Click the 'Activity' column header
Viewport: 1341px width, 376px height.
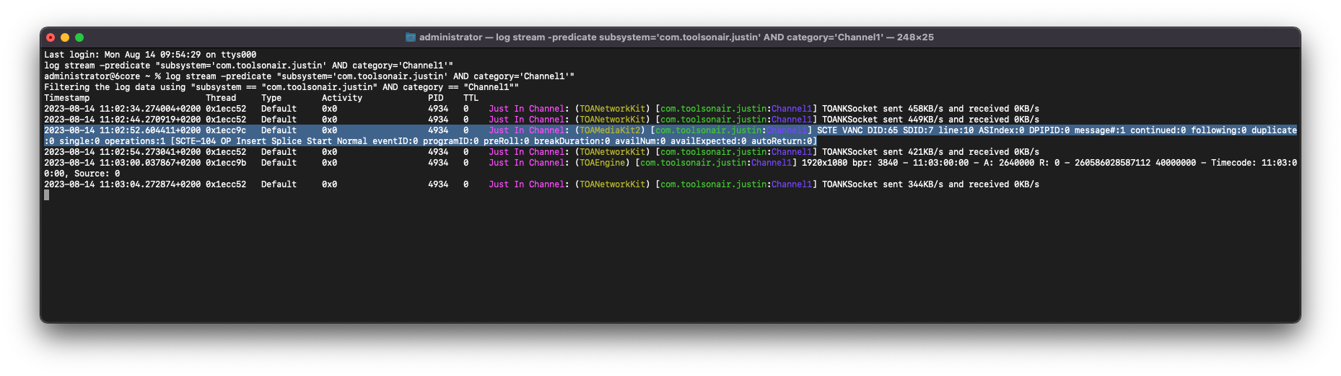[x=342, y=98]
